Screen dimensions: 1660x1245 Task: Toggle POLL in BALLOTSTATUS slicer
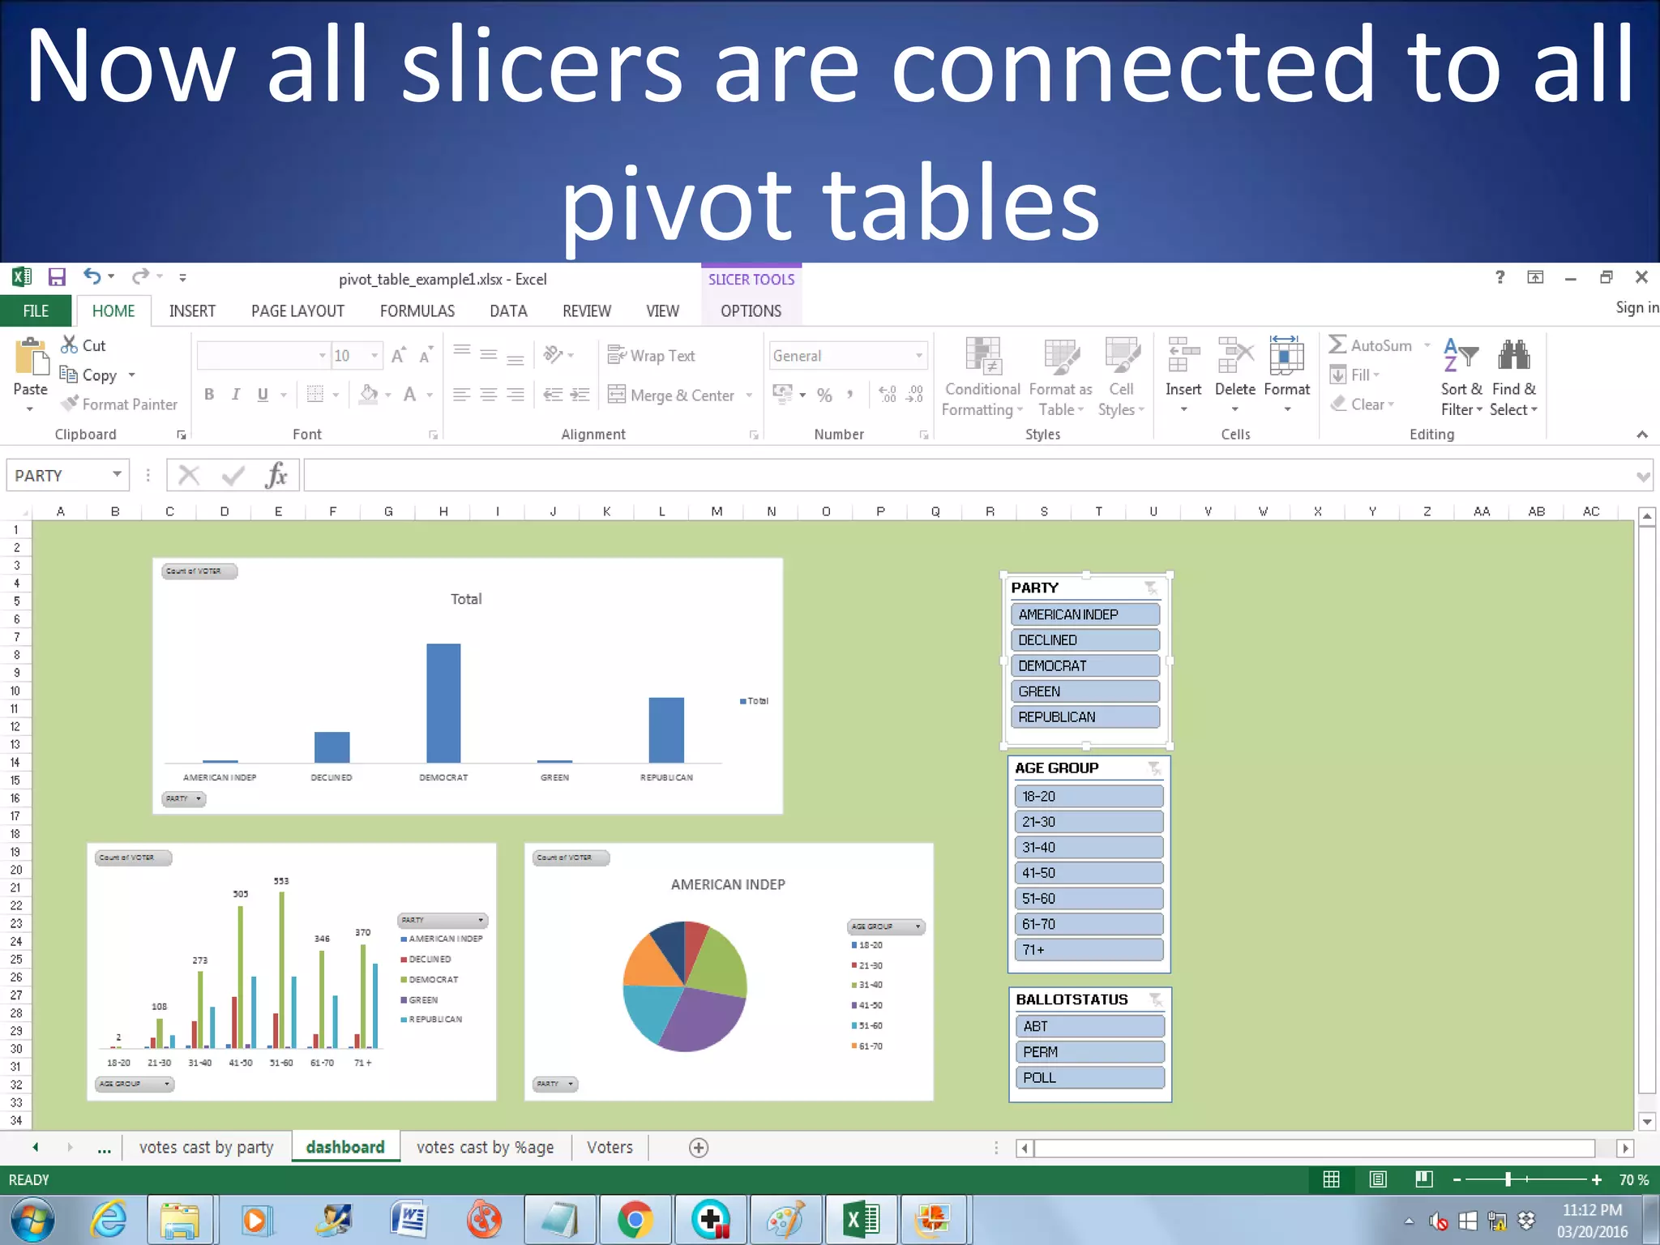point(1090,1077)
